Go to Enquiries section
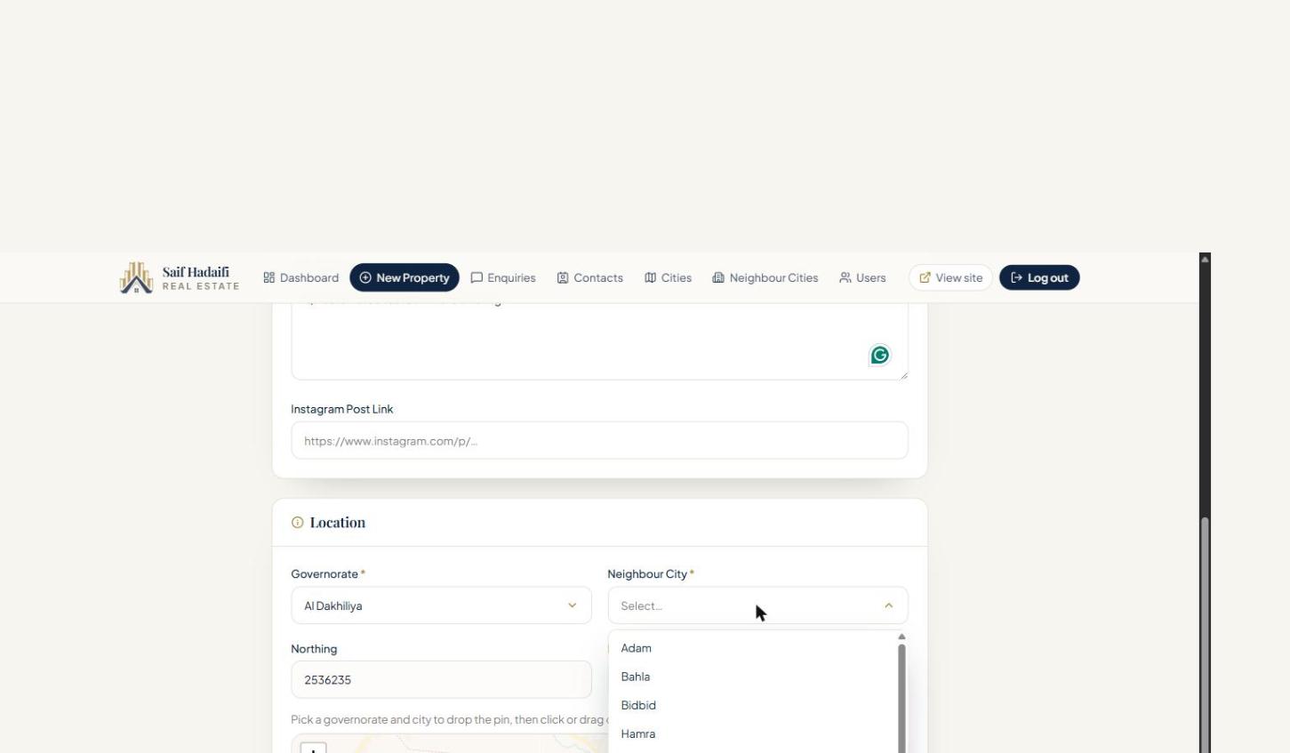This screenshot has width=1290, height=753. pos(503,277)
